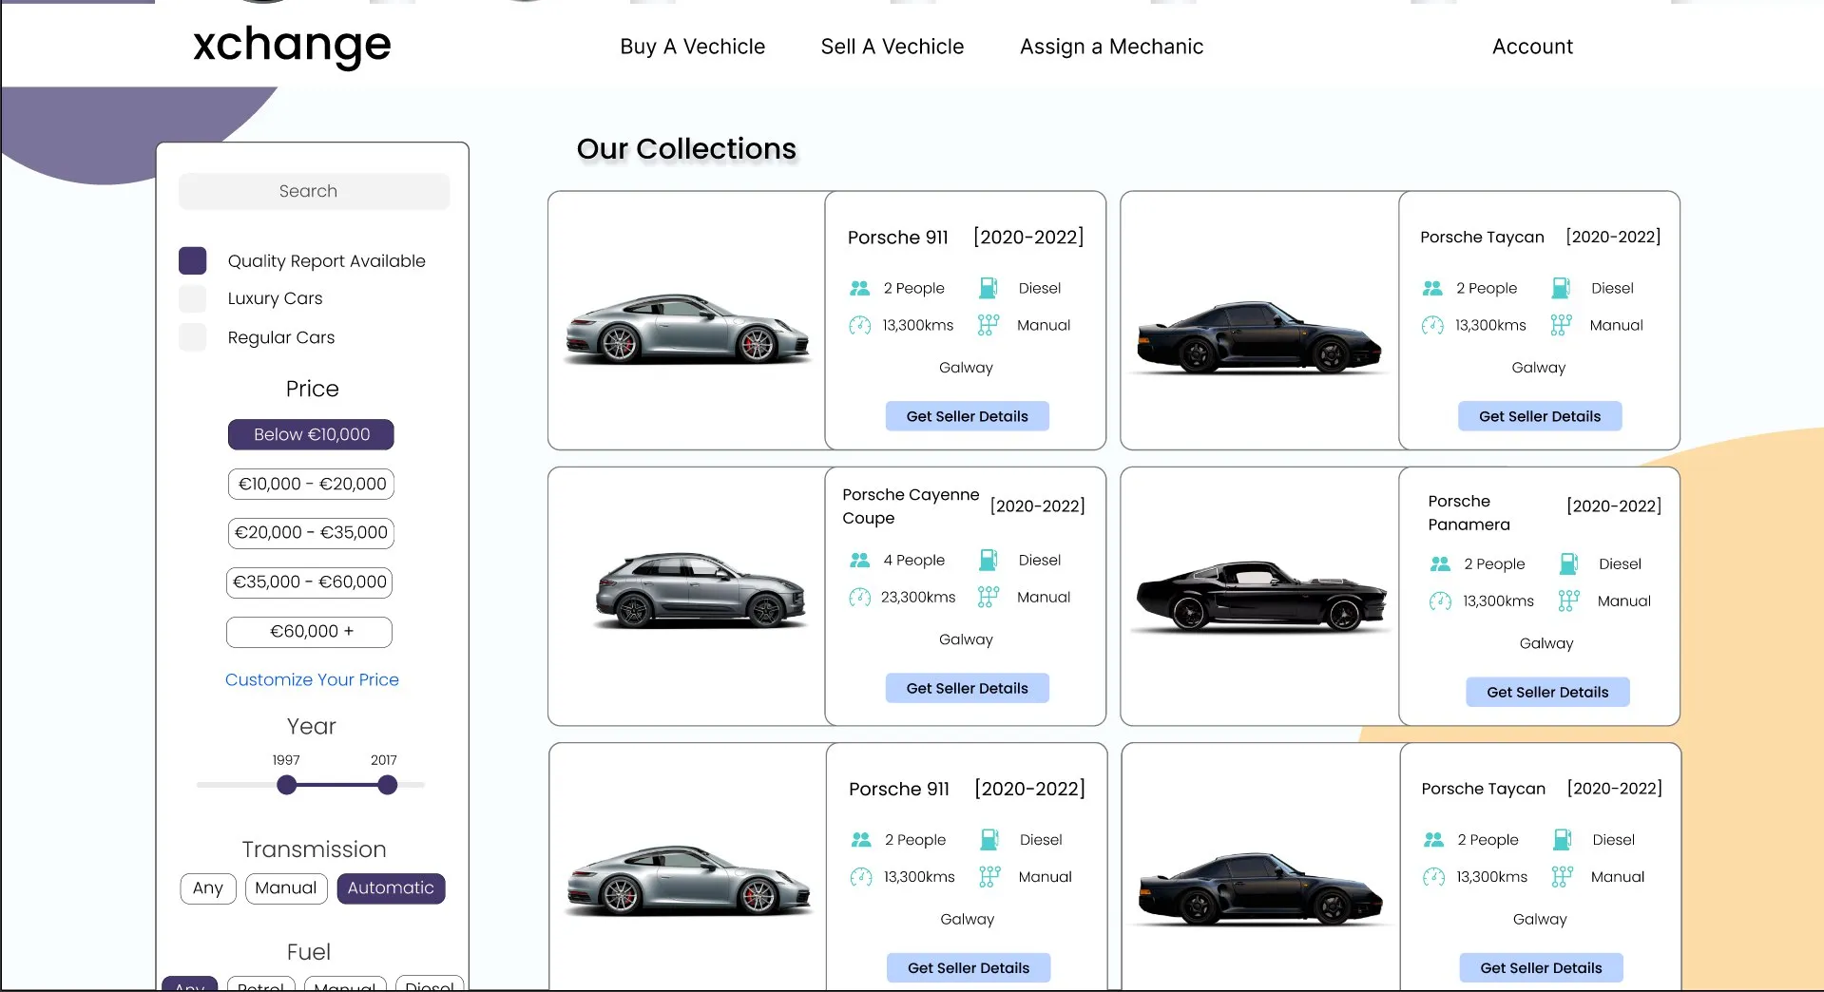This screenshot has width=1824, height=992.
Task: Click the 2017 year slider handle
Action: [387, 785]
